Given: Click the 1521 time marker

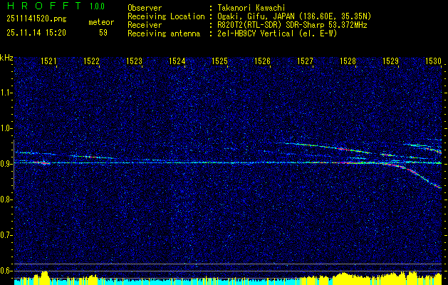Looking at the screenshot, I should 48,61.
